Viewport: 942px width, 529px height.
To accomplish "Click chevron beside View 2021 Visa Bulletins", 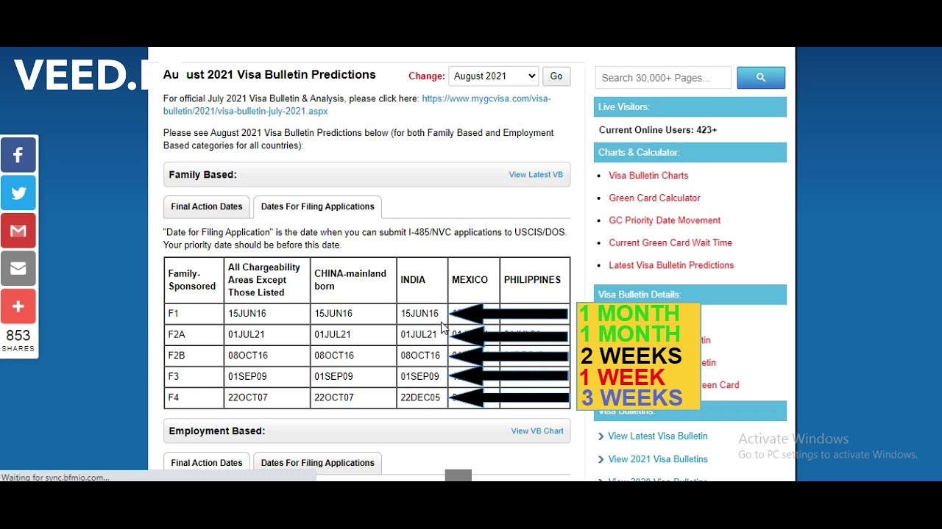I will [601, 459].
